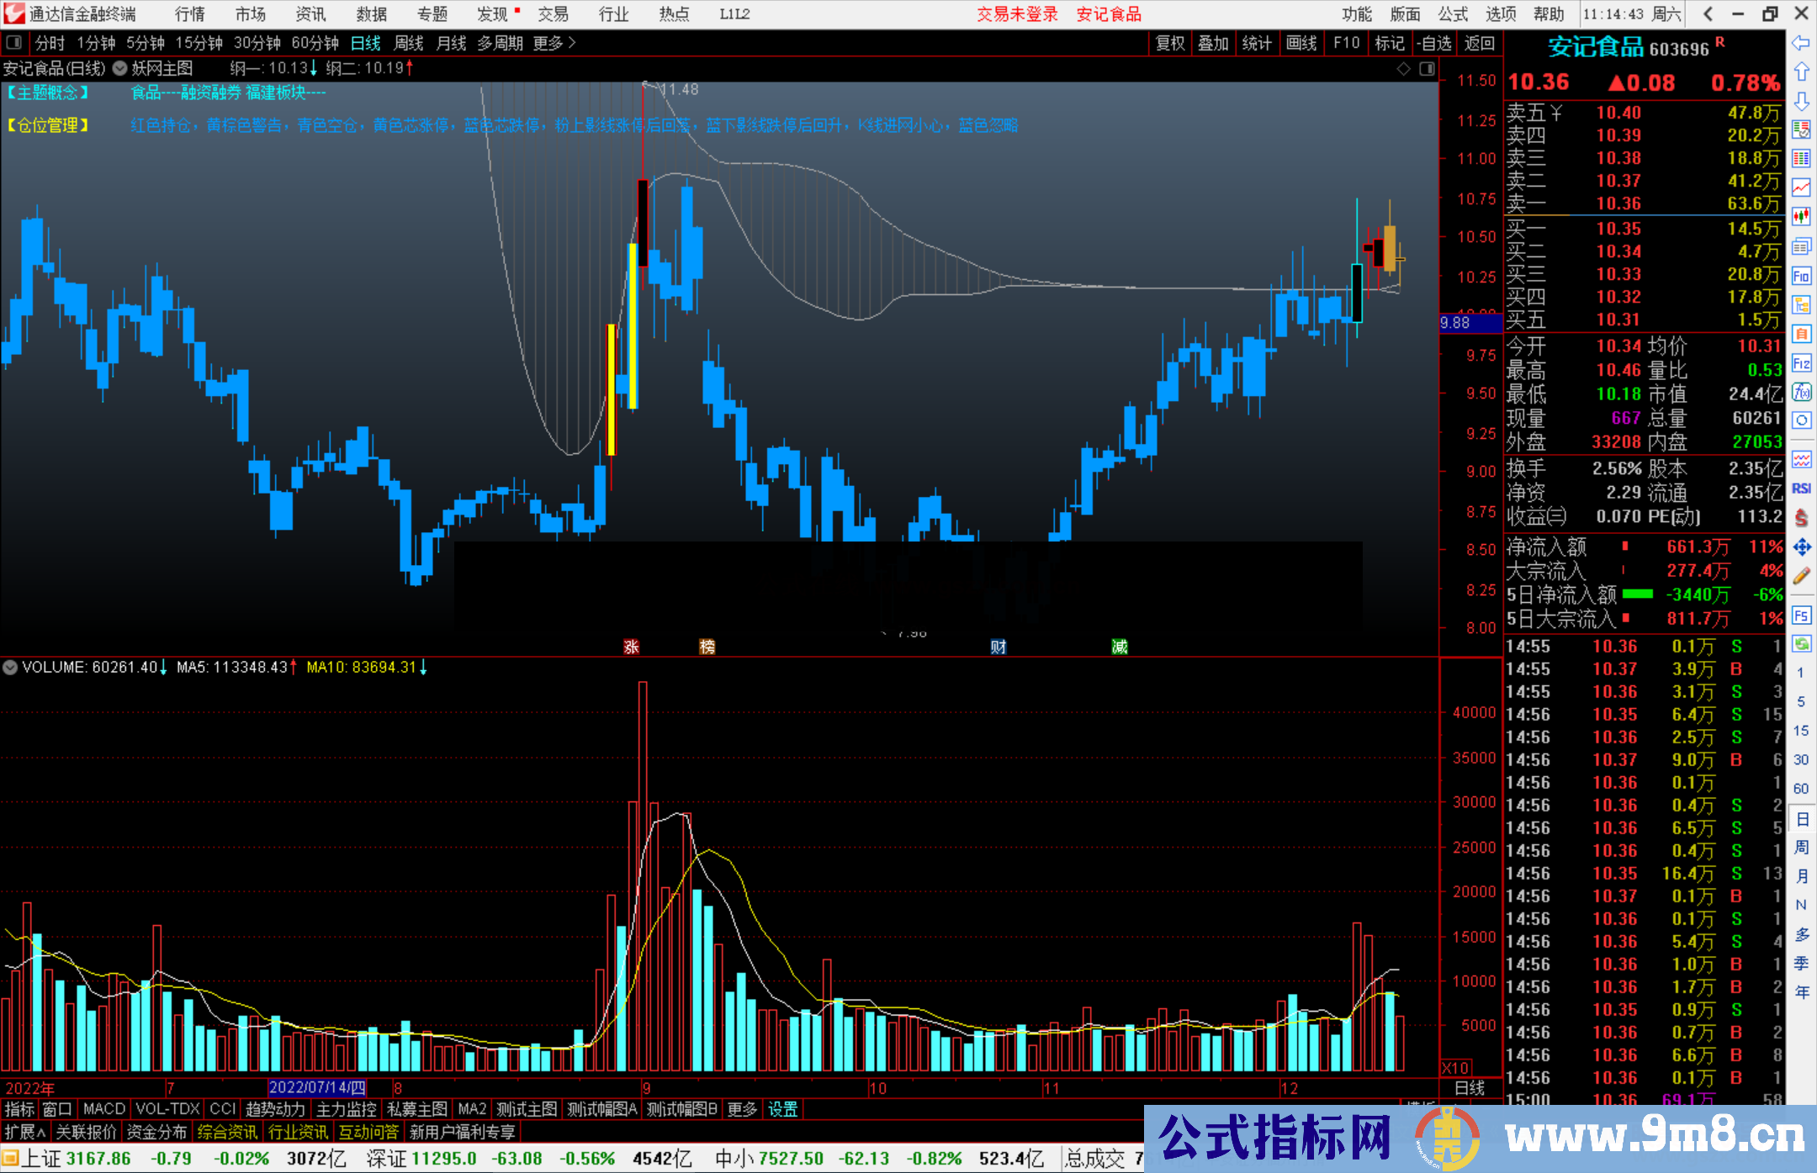Switch to the MACD indicator tab
The image size is (1817, 1173).
point(104,1109)
